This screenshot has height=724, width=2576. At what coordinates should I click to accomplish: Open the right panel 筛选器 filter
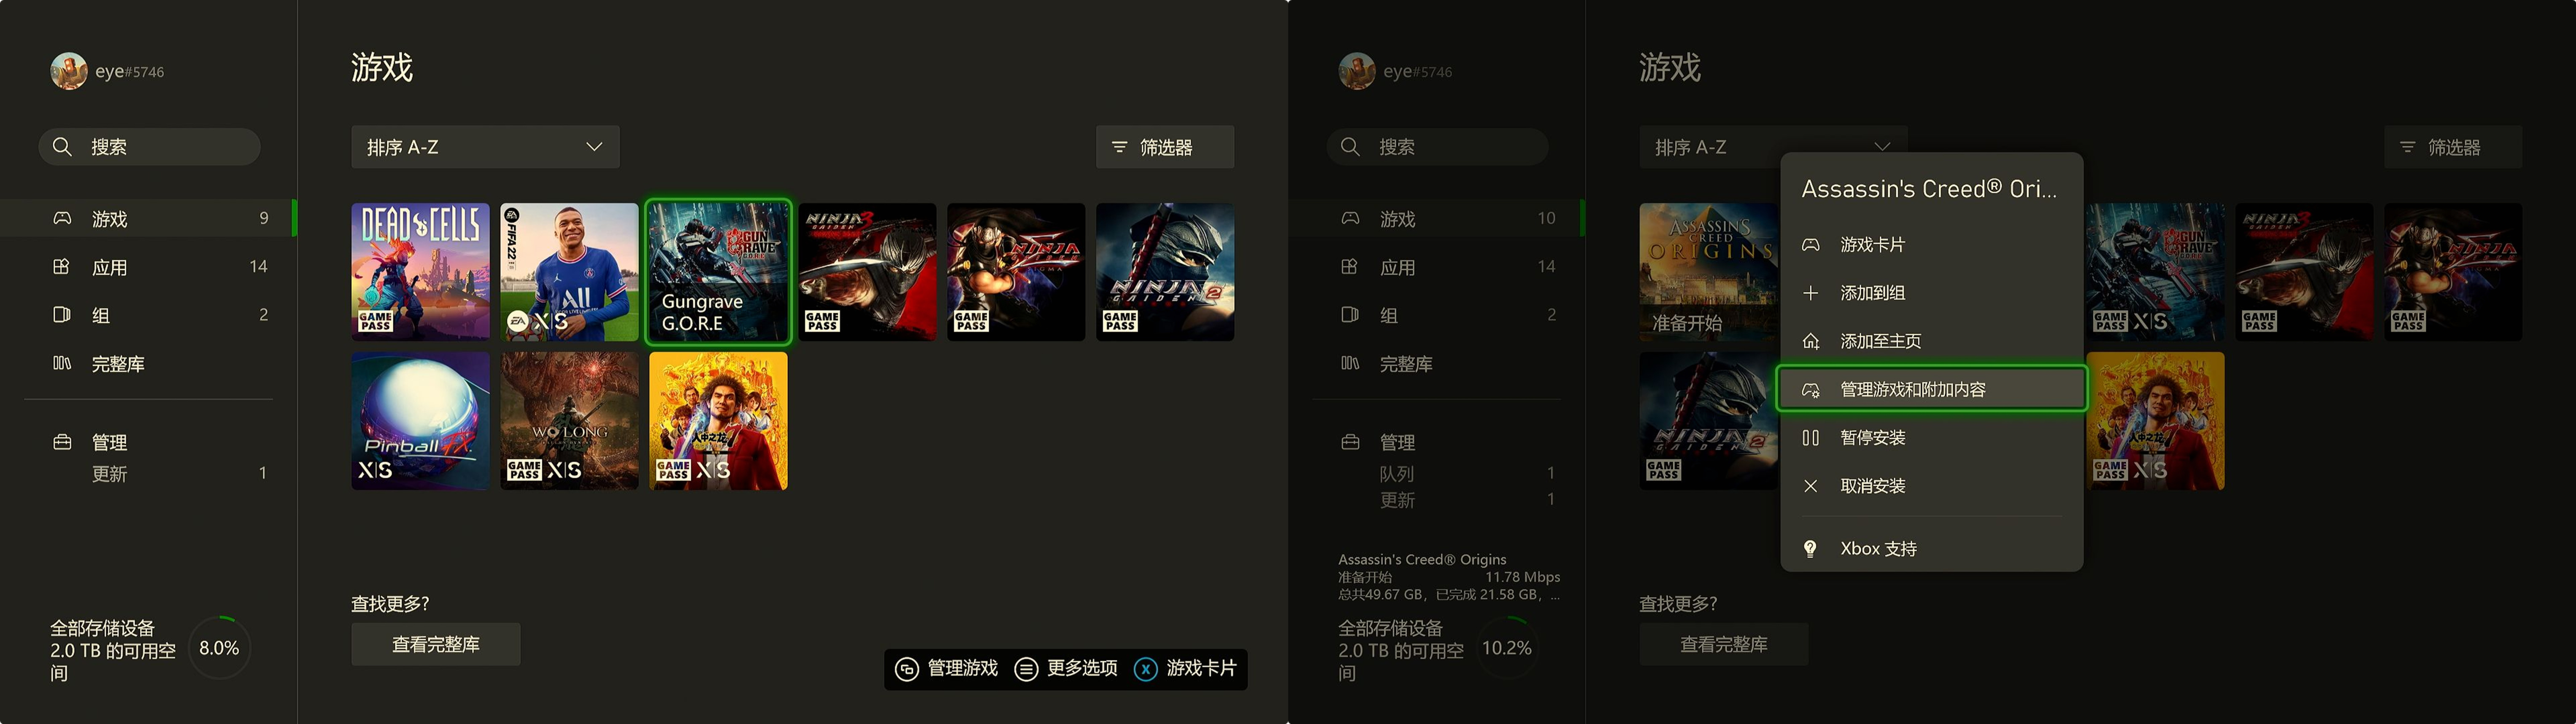coord(2453,147)
